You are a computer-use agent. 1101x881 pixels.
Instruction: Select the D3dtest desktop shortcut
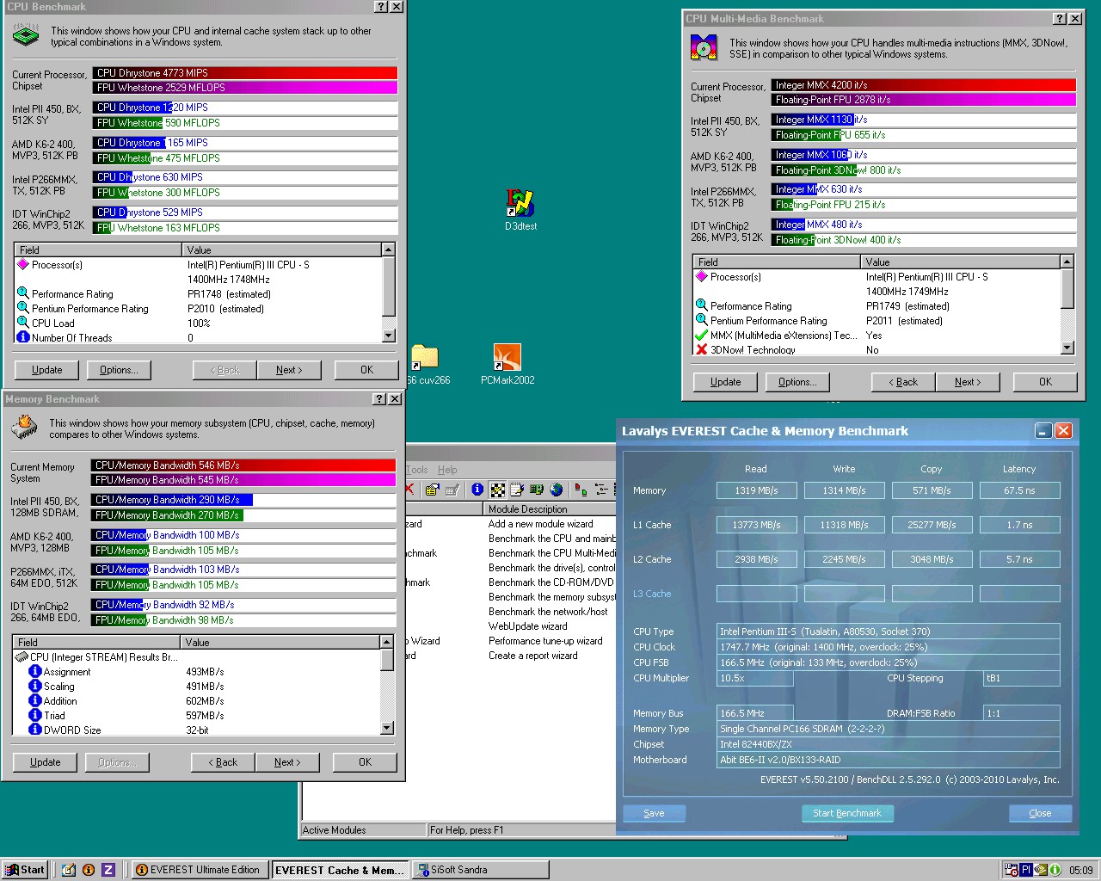point(520,210)
